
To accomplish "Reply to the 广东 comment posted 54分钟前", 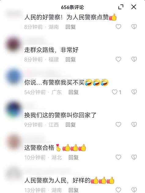I will click(74, 92).
